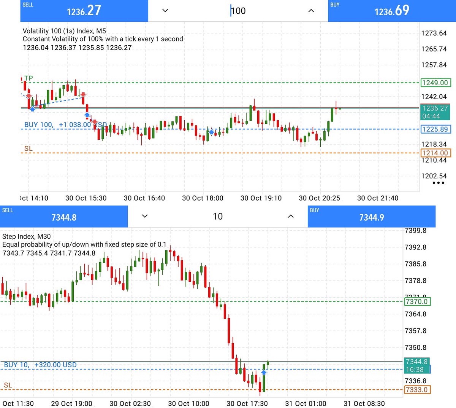Click the 7357.8 price scale value

416,331
